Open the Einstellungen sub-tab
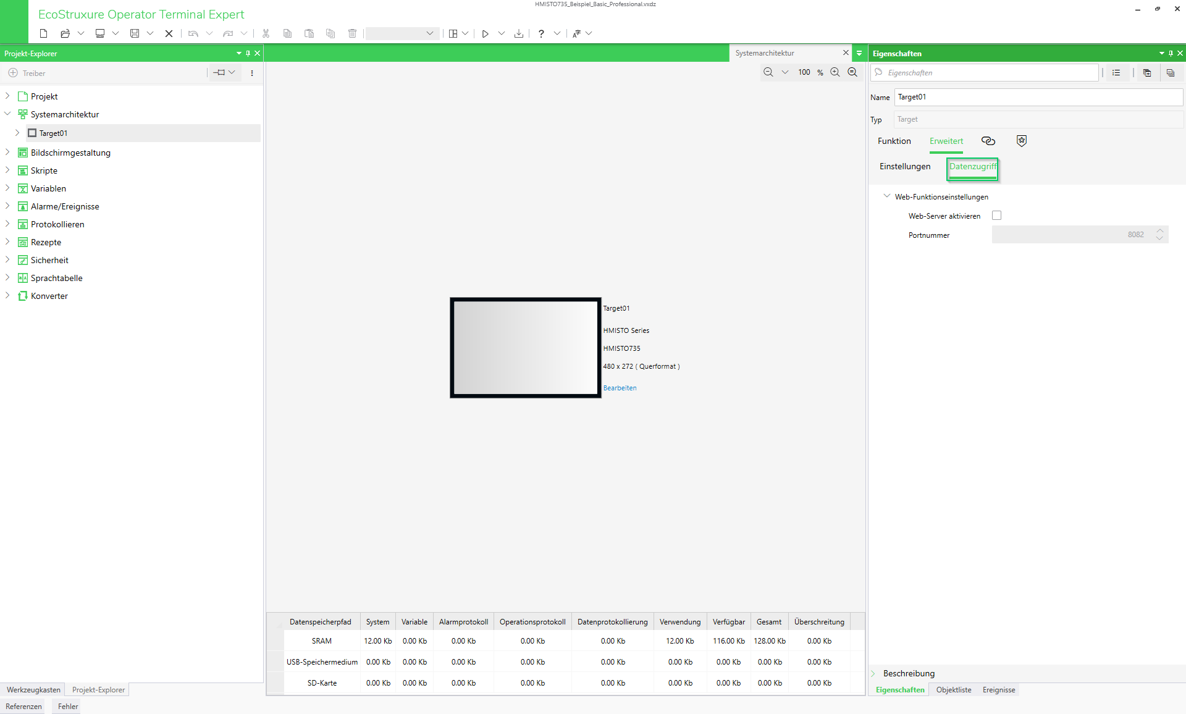 pyautogui.click(x=905, y=166)
